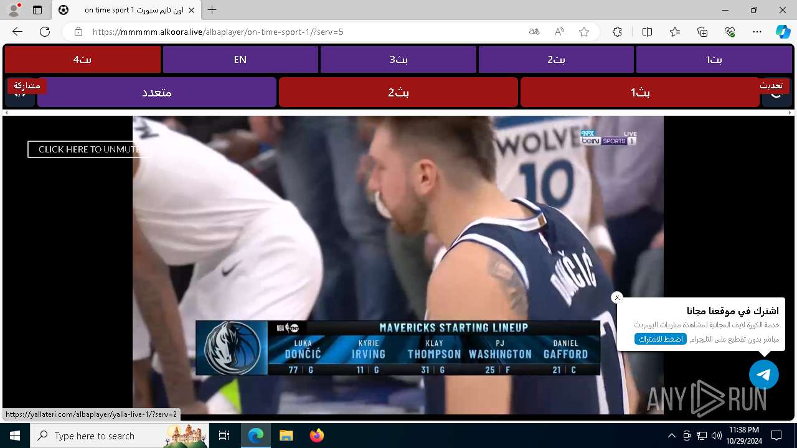Open the translate page icon
This screenshot has height=448, width=797.
pos(534,32)
